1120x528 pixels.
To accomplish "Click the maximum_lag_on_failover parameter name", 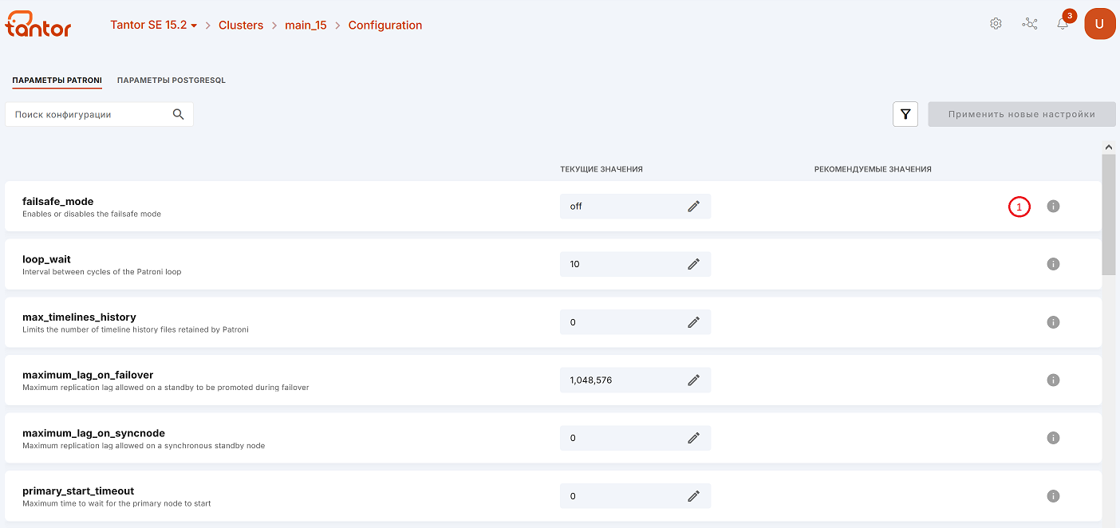I will [88, 375].
